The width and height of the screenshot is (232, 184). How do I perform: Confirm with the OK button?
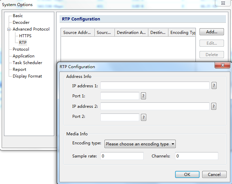click(x=187, y=174)
